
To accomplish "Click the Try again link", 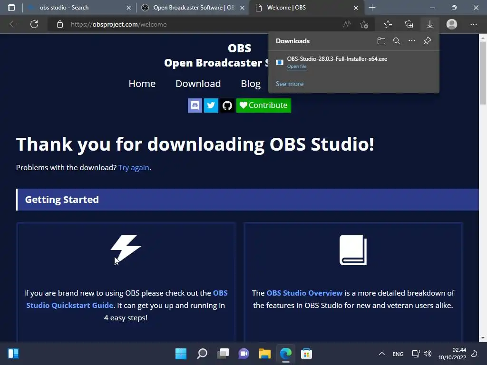I will click(x=134, y=168).
